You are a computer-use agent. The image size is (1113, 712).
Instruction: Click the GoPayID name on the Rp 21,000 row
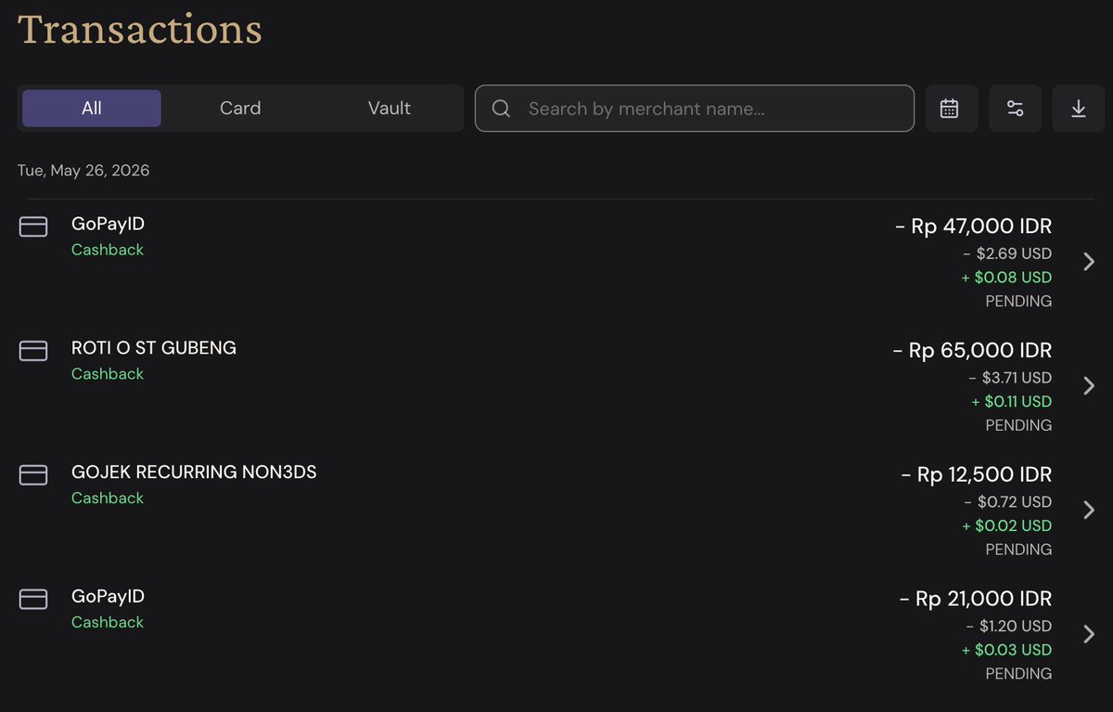(108, 597)
